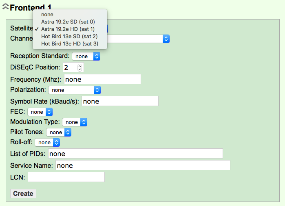Image resolution: width=285 pixels, height=206 pixels.
Task: Open the Modulation Type dropdown
Action: [x=75, y=122]
